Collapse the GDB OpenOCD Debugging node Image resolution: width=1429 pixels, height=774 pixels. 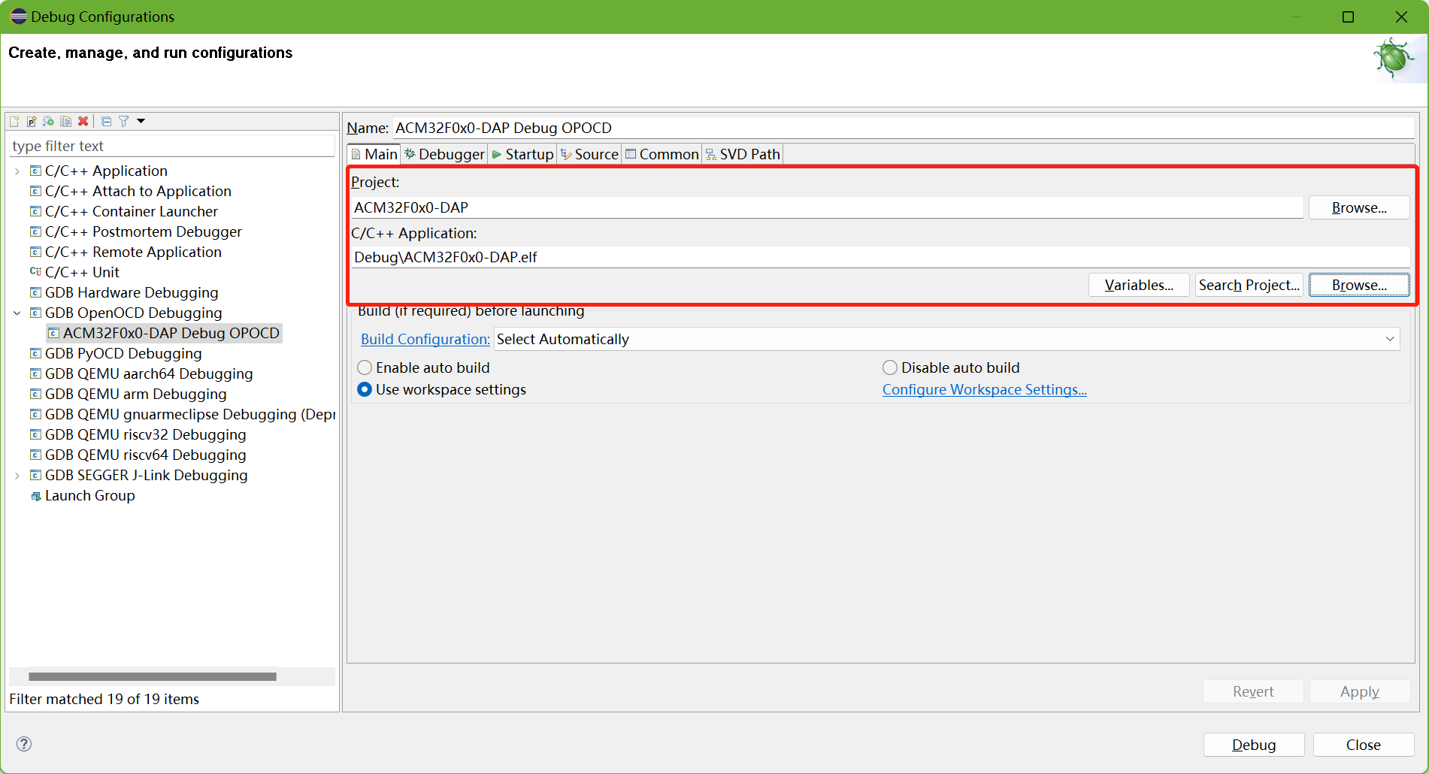coord(17,313)
